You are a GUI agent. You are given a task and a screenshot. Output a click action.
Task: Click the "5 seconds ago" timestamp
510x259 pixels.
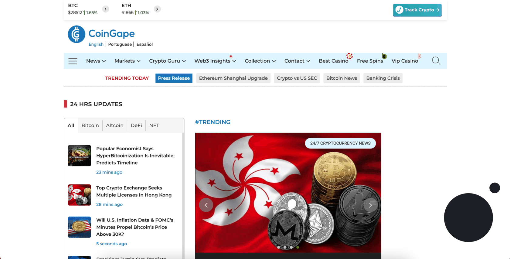pos(111,244)
